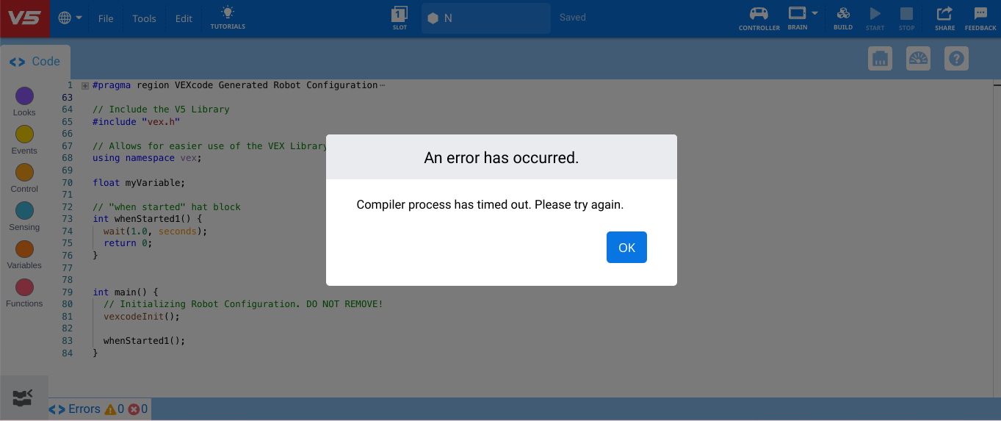Click the line 'int main() {'
This screenshot has height=421, width=1001.
click(x=125, y=292)
